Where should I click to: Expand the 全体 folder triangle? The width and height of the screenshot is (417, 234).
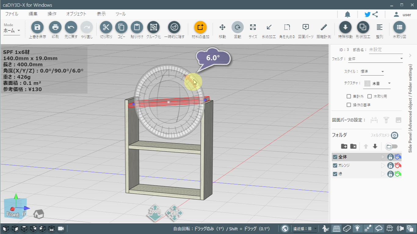coord(383,157)
